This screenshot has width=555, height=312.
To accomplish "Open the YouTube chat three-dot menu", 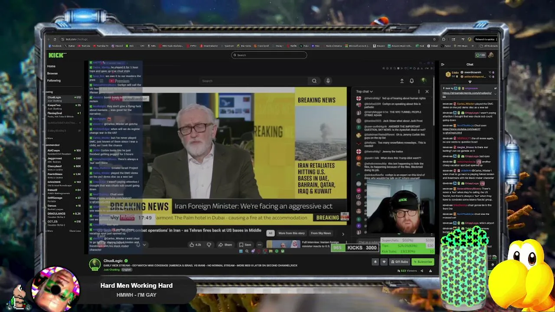I will pyautogui.click(x=419, y=91).
